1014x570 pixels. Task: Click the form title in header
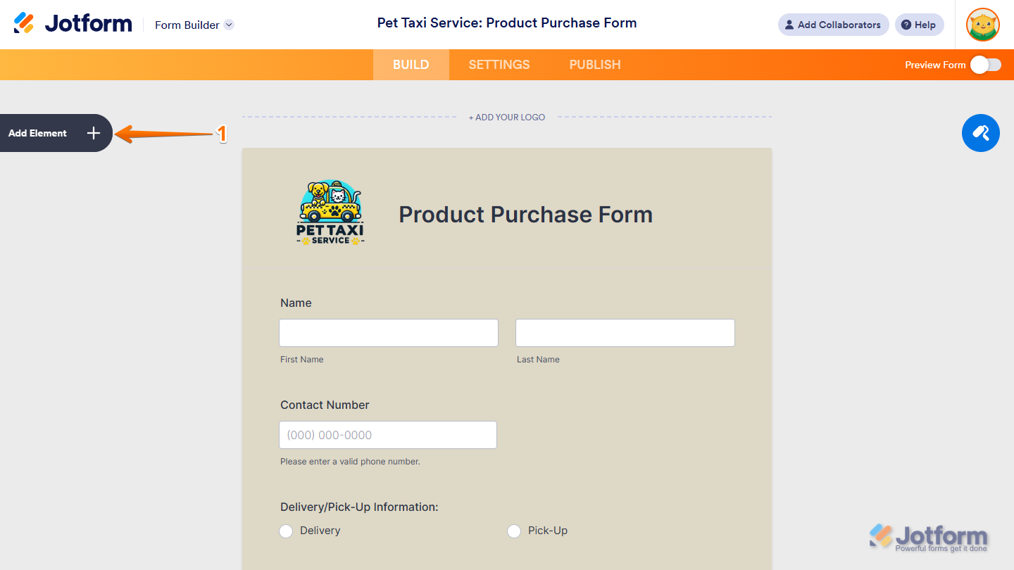[x=507, y=23]
